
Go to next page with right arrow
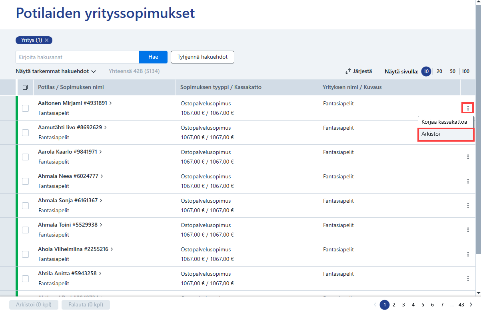pos(471,305)
